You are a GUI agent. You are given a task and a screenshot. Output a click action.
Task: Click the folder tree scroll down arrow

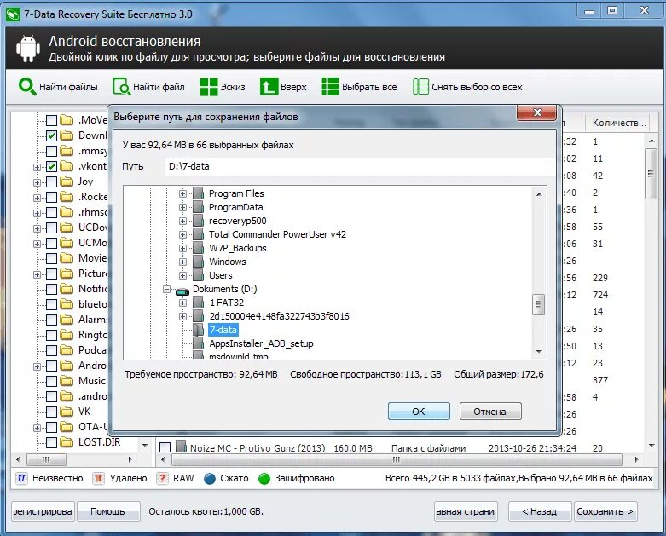point(539,352)
